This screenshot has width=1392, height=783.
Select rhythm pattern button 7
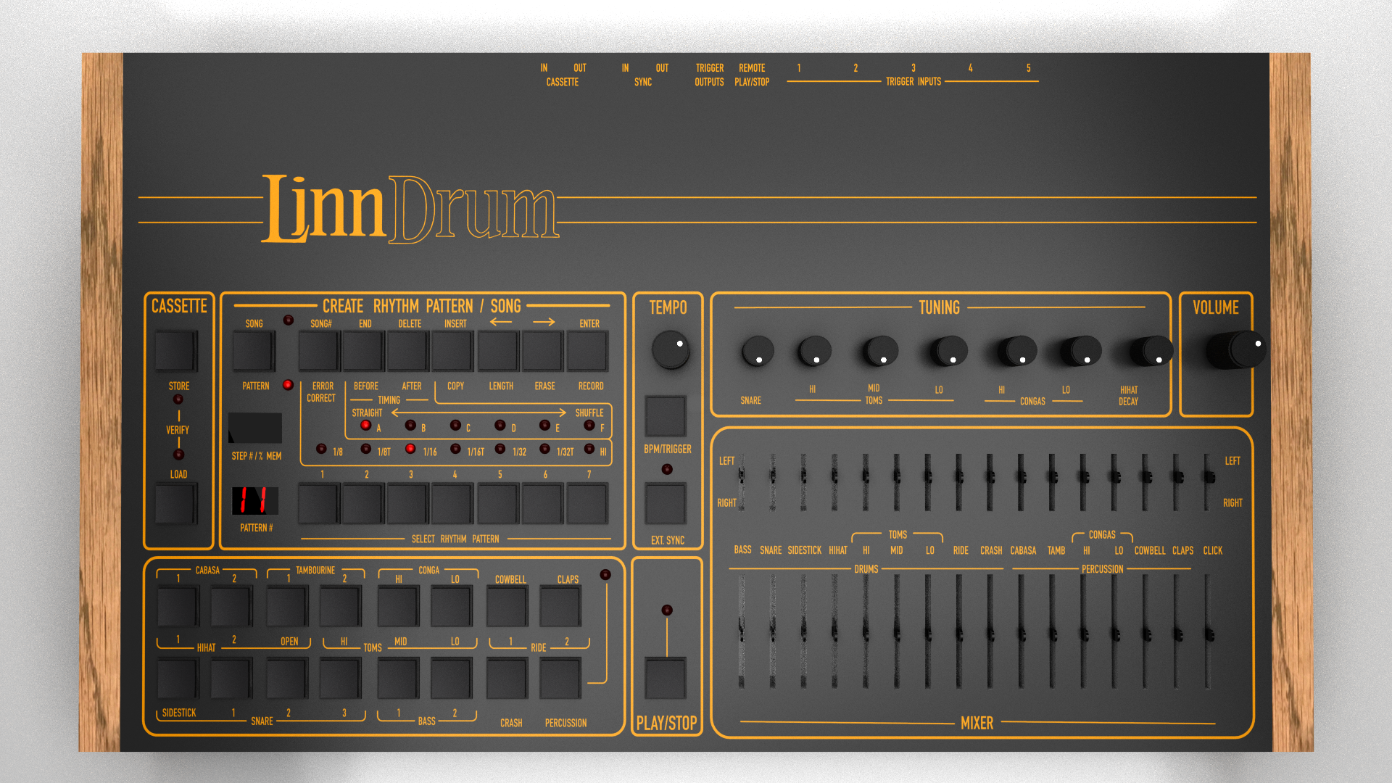[x=587, y=504]
